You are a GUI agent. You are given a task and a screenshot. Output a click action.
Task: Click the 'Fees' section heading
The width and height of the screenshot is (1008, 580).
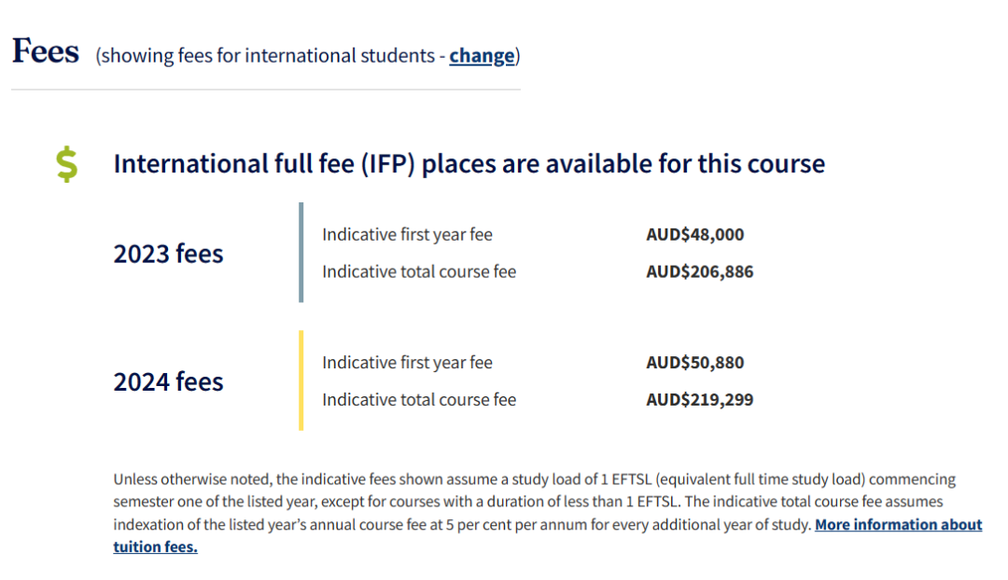tap(46, 51)
